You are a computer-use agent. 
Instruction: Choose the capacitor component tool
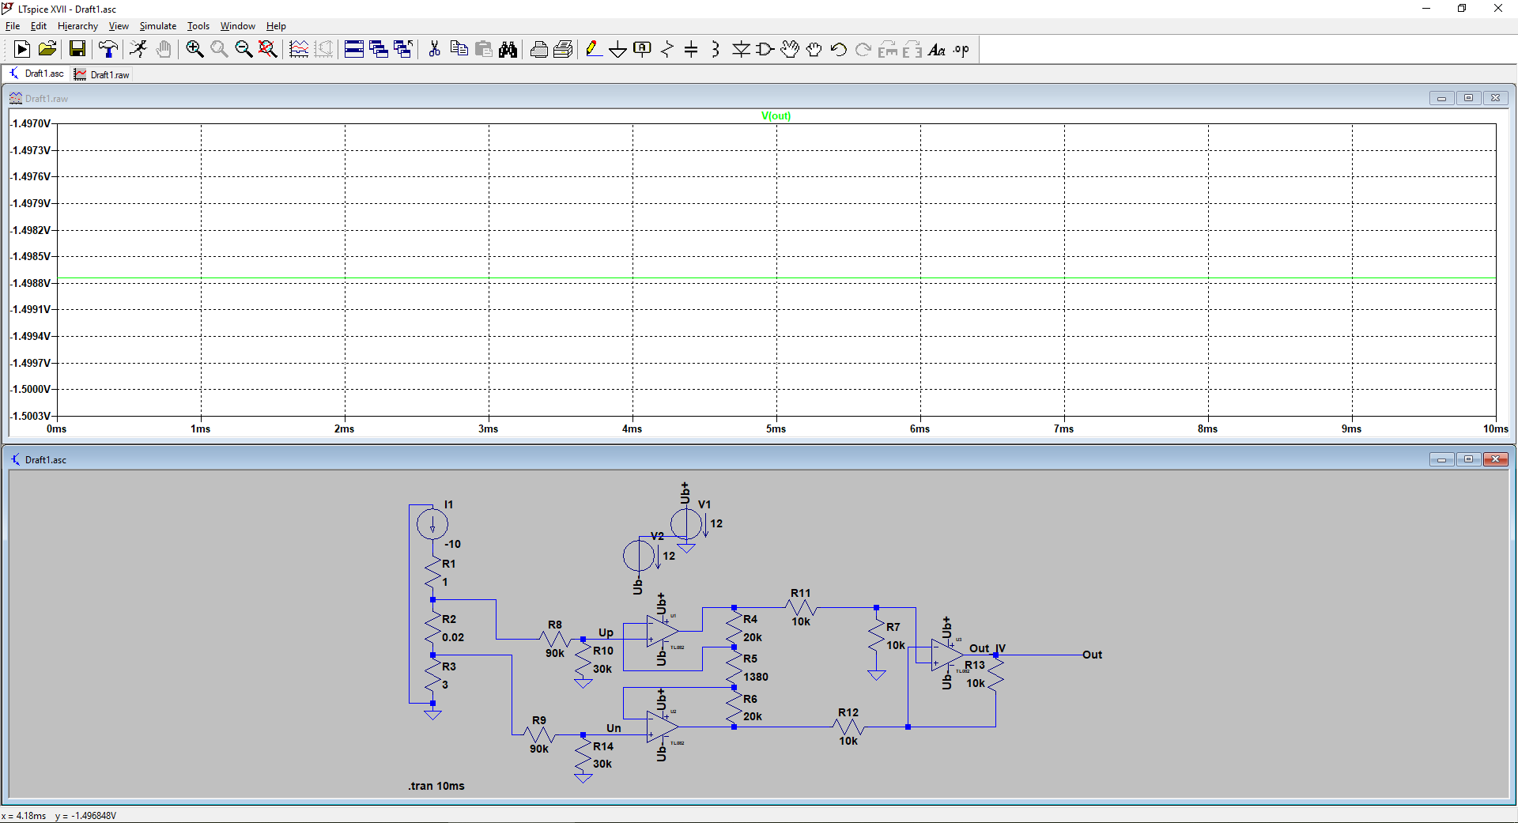coord(691,50)
